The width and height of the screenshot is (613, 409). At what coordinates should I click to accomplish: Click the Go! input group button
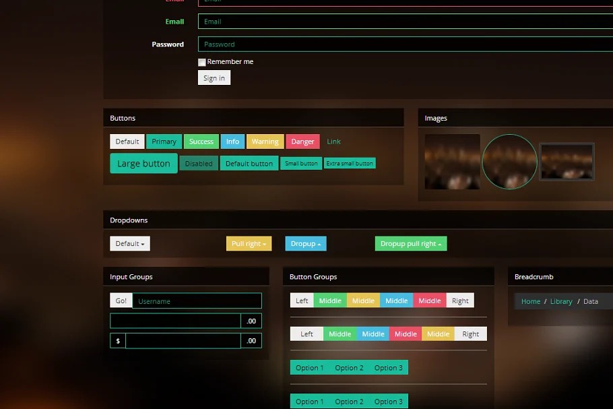tap(121, 301)
